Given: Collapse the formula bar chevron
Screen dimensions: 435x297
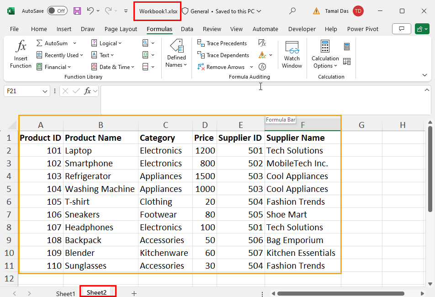Looking at the screenshot, I should 427,90.
